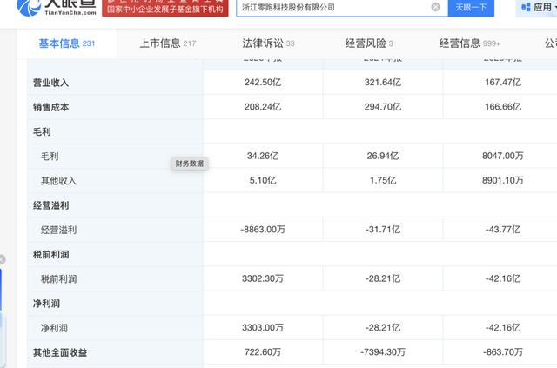Click the 税前利润 section header
The width and height of the screenshot is (557, 368).
(50, 254)
